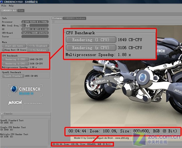The image size is (182, 148).
Task: Click the MHz core count field
Action: click(24, 25)
